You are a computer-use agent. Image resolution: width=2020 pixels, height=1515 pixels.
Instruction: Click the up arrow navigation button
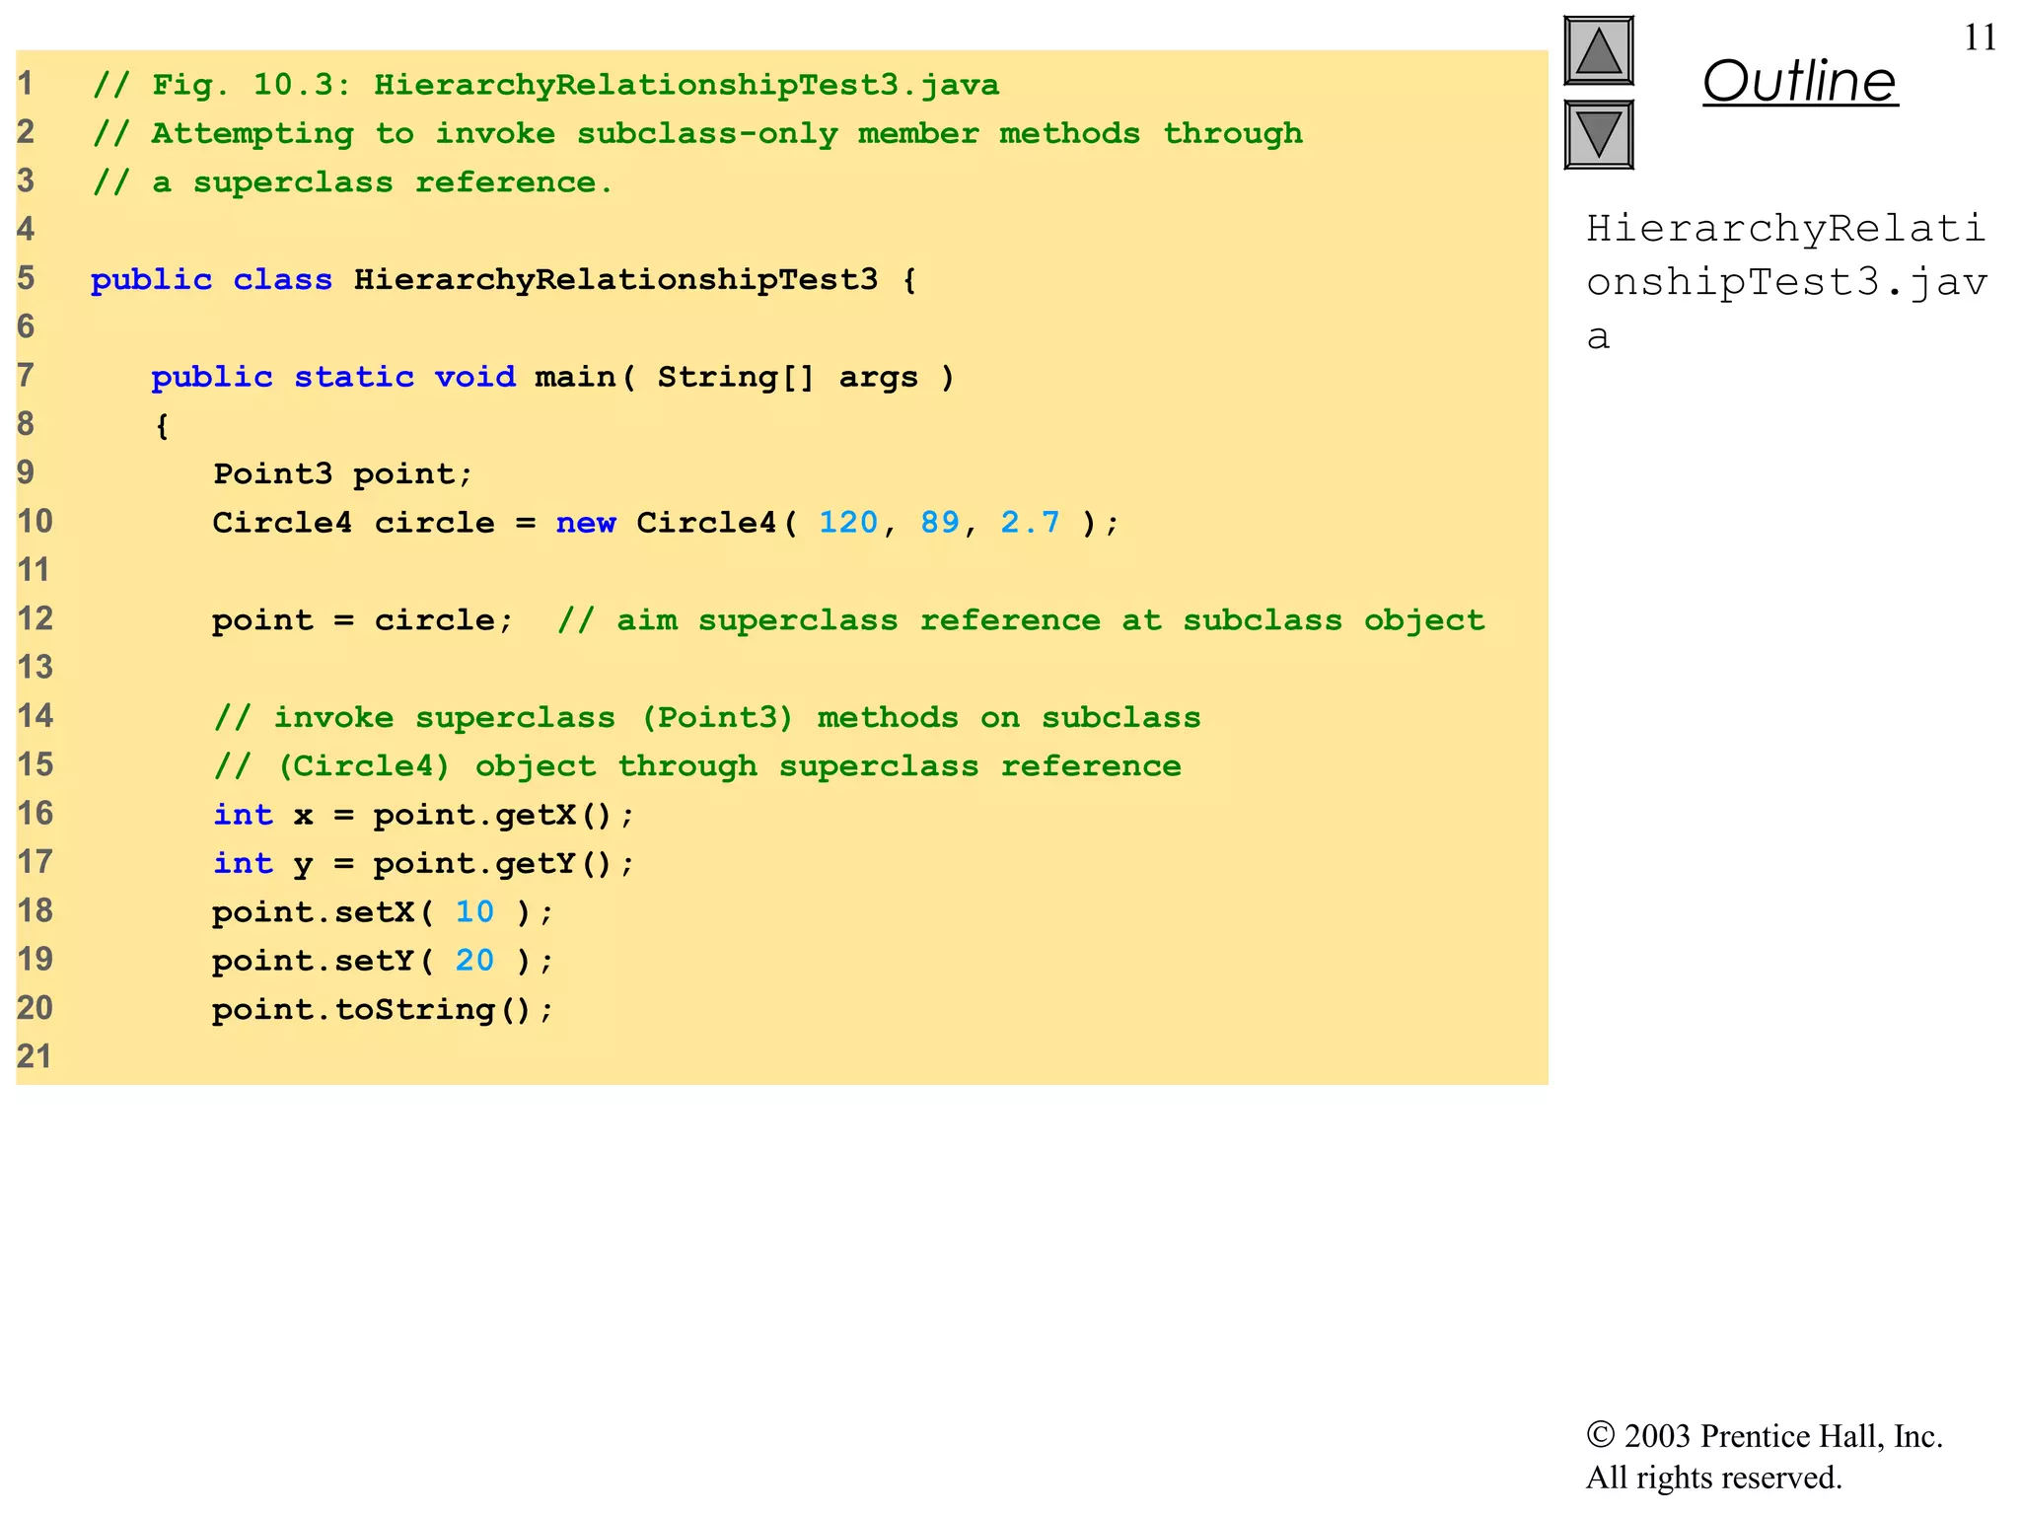click(1598, 51)
